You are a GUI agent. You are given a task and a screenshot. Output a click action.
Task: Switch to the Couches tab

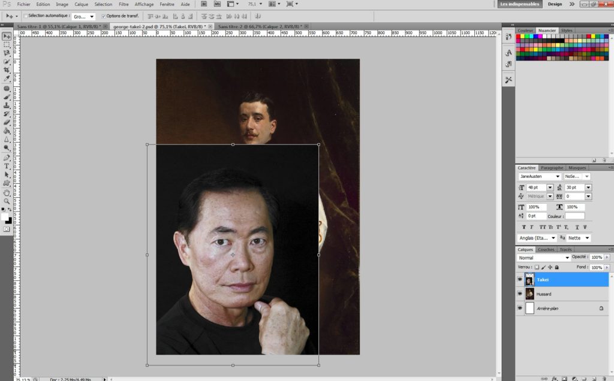(x=546, y=249)
